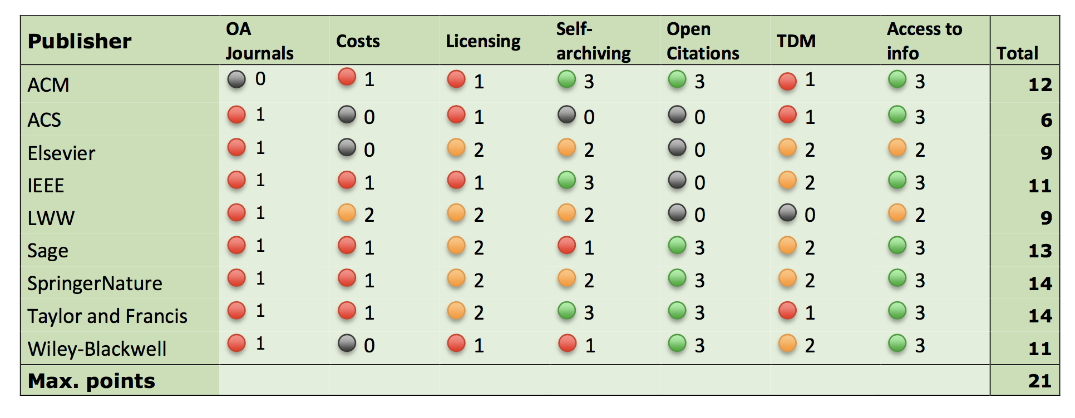This screenshot has width=1075, height=418.
Task: Click the red dot for ACS TDM
Action: 787,115
